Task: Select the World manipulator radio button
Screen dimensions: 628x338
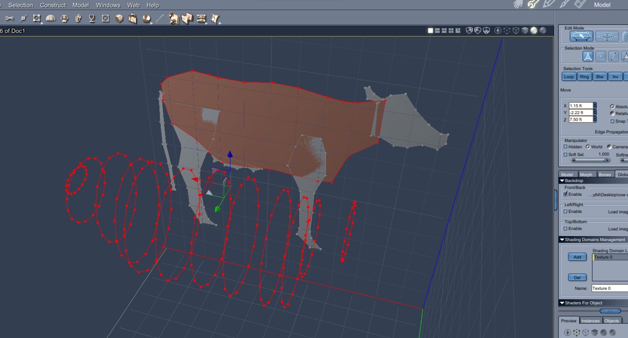Action: point(588,147)
